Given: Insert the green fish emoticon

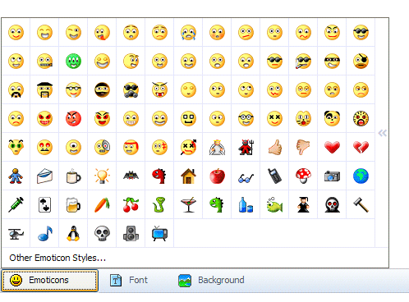Looking at the screenshot, I should point(274,204).
